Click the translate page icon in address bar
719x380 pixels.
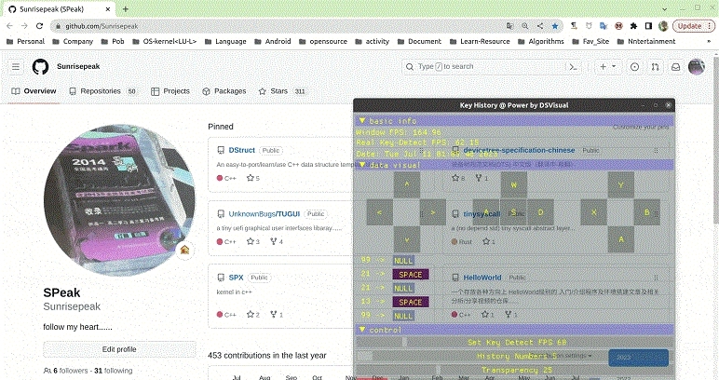pyautogui.click(x=509, y=26)
